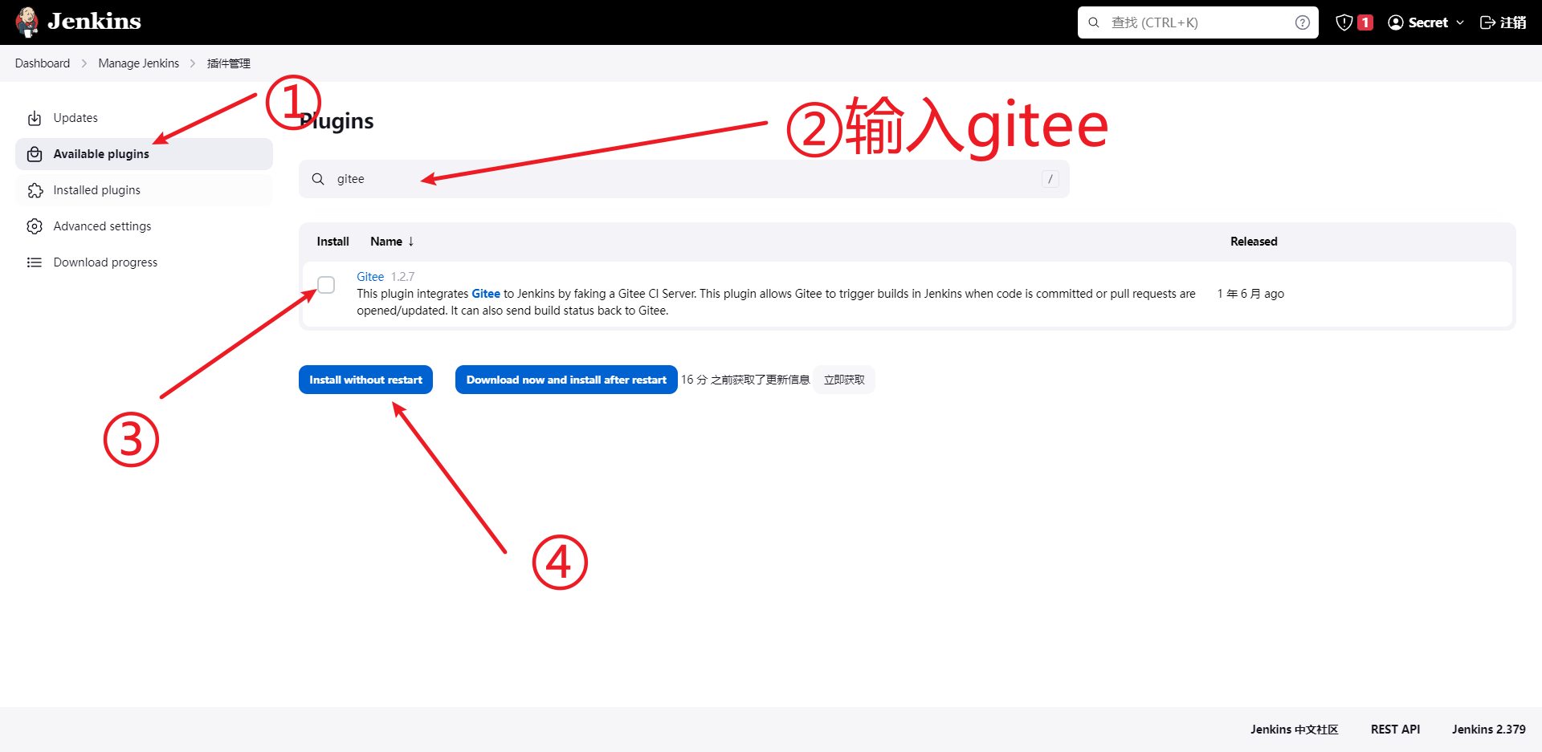The image size is (1542, 752).
Task: Open the 插件管理 breadcrumb
Action: click(229, 63)
